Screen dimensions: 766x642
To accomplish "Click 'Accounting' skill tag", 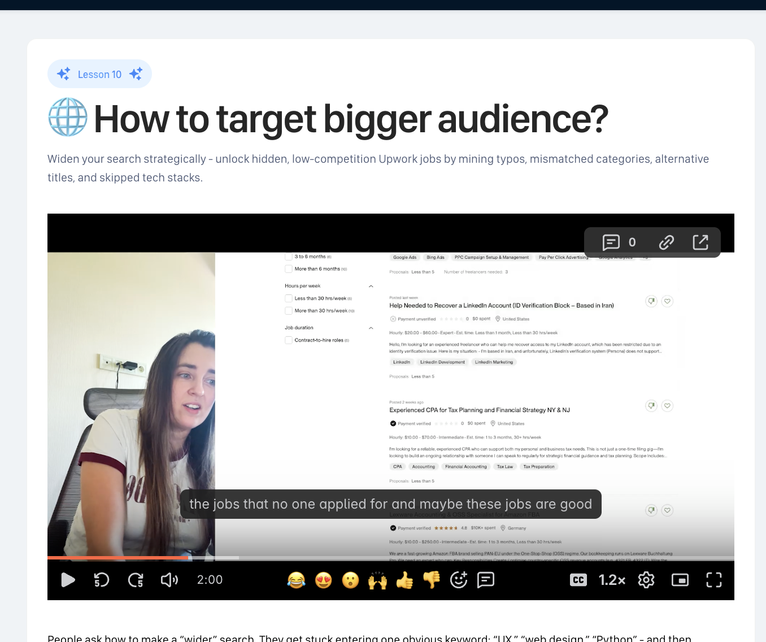I will click(x=424, y=467).
